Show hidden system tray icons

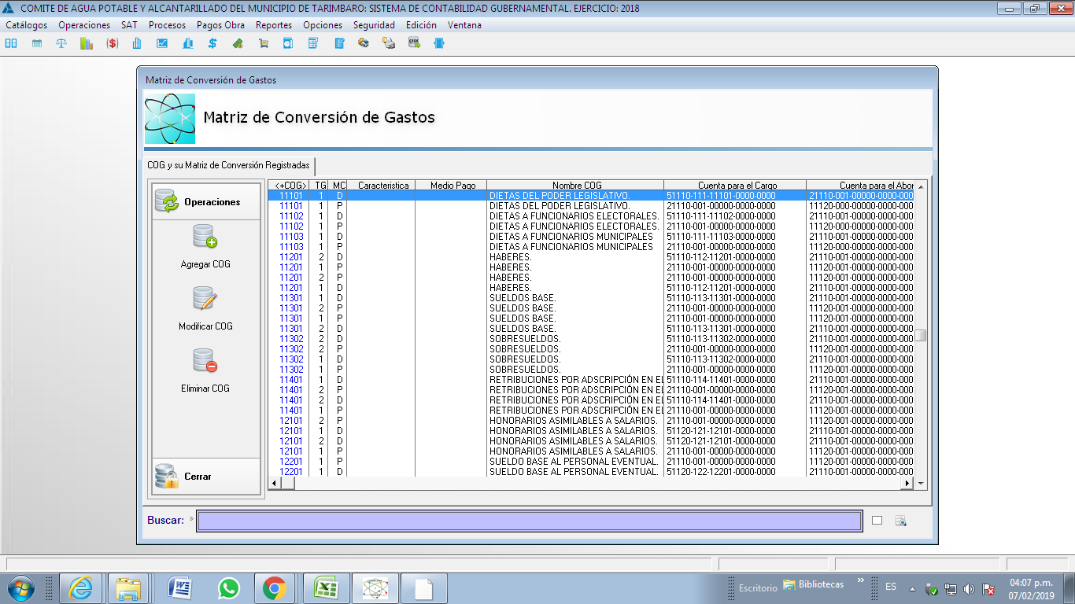tap(912, 588)
